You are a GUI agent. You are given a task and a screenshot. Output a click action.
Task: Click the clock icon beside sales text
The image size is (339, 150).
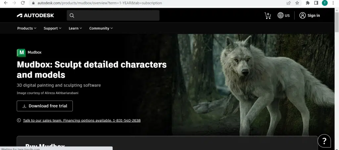click(x=19, y=120)
